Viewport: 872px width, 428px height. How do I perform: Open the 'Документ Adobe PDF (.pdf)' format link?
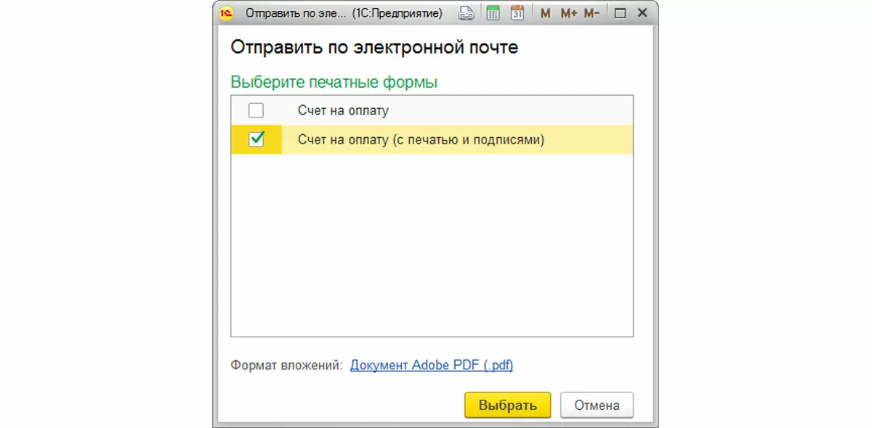click(432, 365)
